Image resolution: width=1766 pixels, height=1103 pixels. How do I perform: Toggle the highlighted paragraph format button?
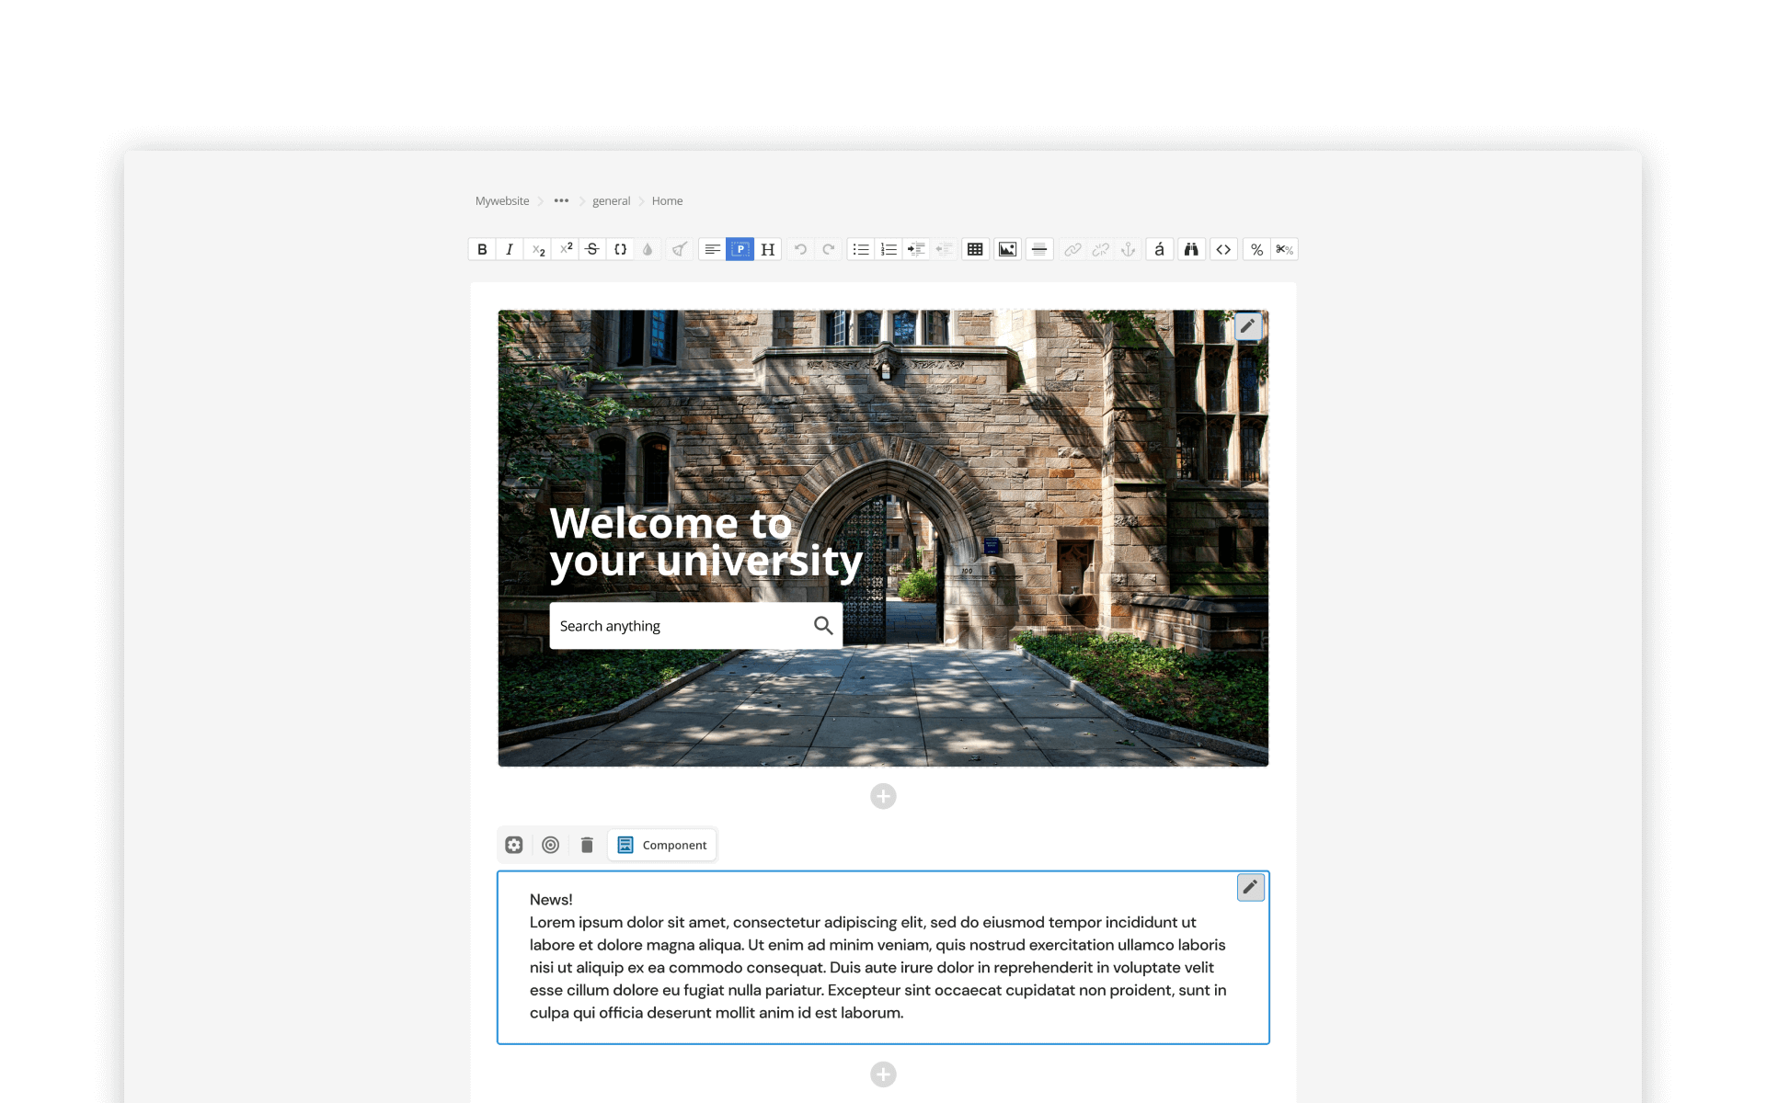tap(740, 249)
